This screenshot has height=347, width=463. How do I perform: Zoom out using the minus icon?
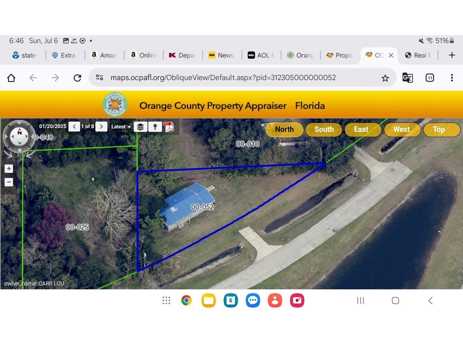coord(9,182)
